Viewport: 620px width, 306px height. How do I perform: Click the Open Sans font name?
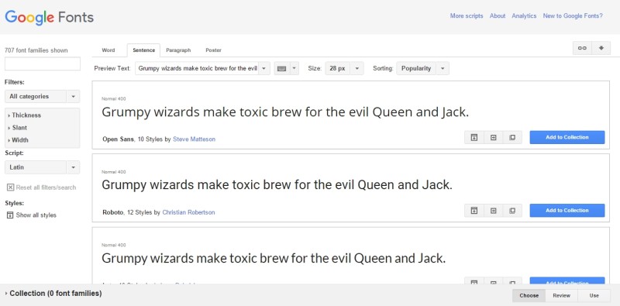pos(119,139)
